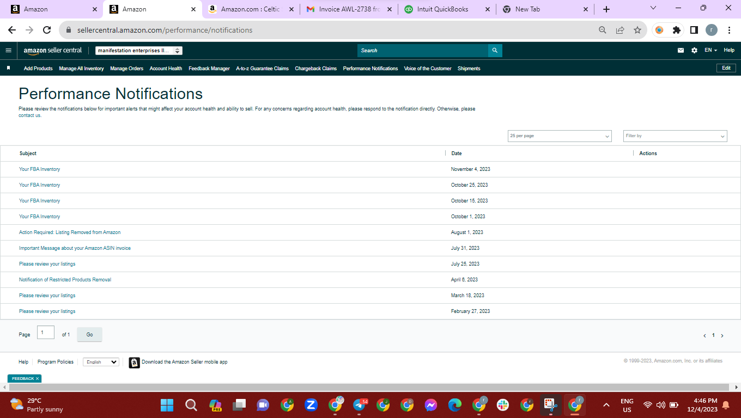741x418 pixels.
Task: Expand the 25 per page dropdown
Action: (x=560, y=136)
